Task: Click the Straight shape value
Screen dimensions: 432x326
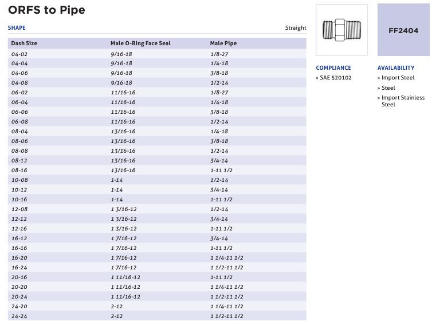Action: point(296,28)
